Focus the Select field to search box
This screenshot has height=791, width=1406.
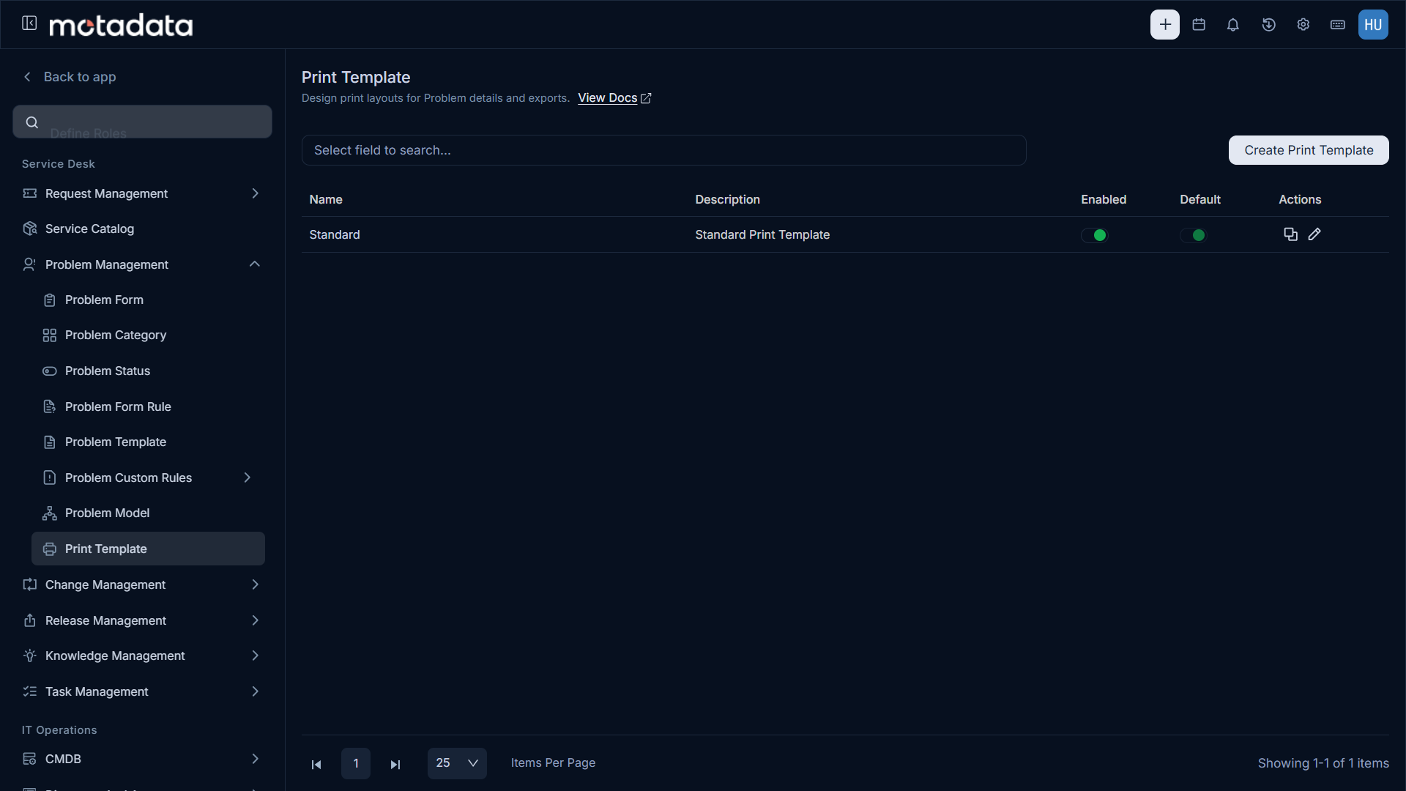(663, 150)
